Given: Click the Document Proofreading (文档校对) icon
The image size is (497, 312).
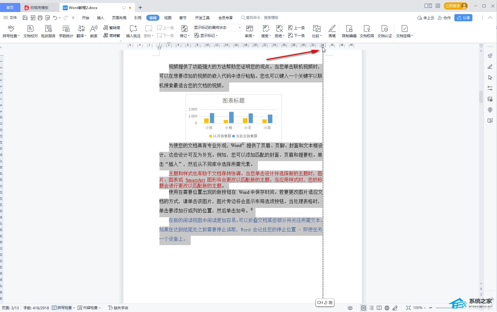Looking at the screenshot, I should [x=30, y=31].
